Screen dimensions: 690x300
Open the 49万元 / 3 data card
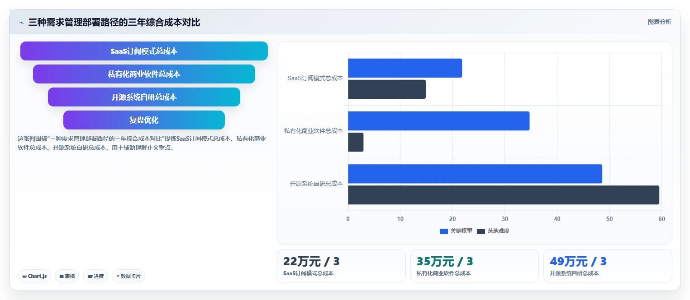pyautogui.click(x=608, y=266)
